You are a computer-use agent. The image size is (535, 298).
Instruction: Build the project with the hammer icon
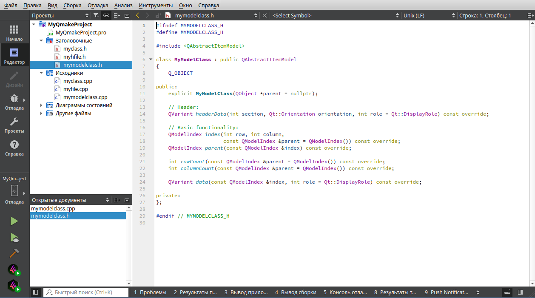tap(14, 253)
